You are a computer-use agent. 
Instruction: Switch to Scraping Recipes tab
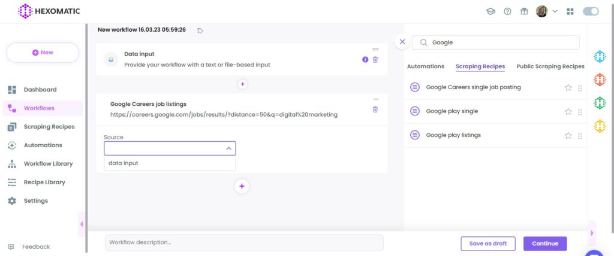tap(480, 67)
